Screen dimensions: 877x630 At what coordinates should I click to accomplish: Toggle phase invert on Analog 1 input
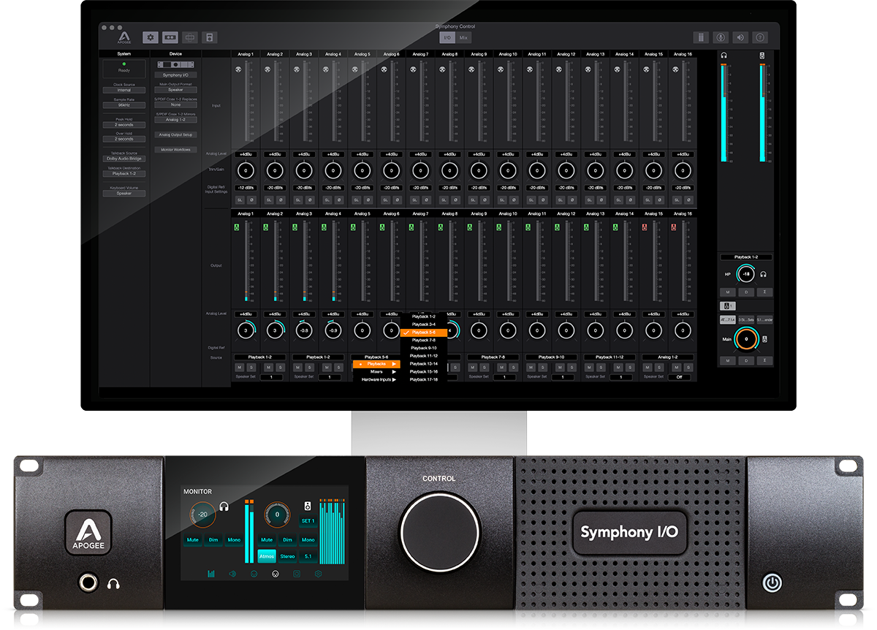[x=251, y=200]
